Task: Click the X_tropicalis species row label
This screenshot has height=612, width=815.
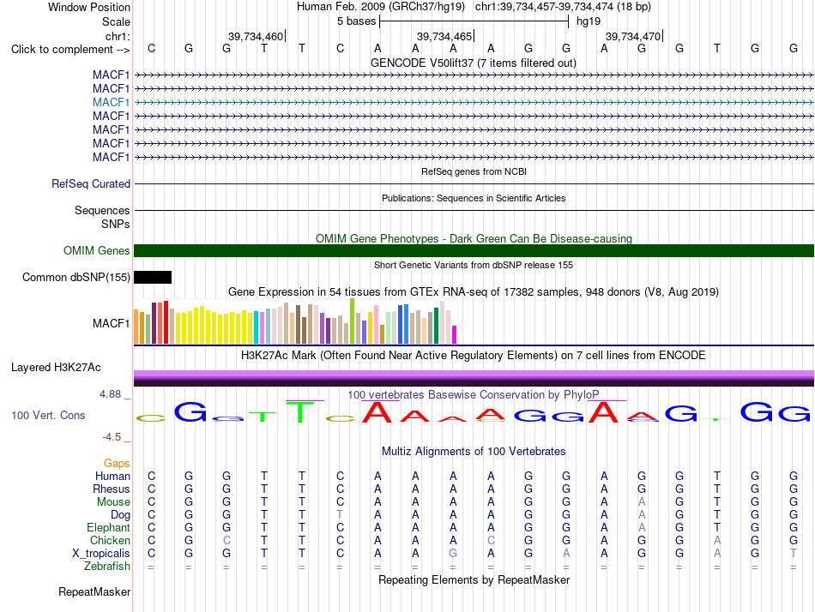Action: point(101,554)
